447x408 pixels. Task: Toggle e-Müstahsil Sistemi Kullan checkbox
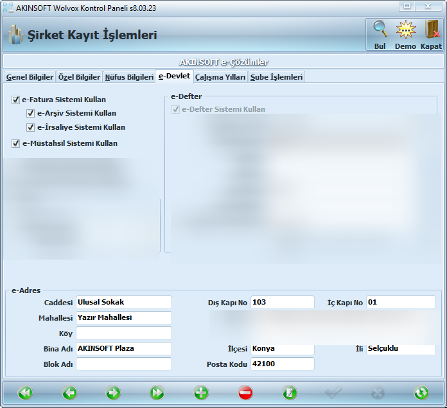tap(15, 143)
